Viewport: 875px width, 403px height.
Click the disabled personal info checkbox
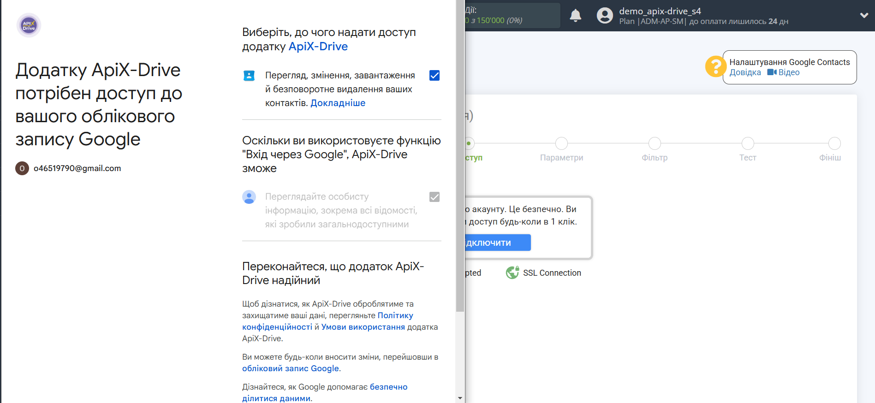pos(435,197)
